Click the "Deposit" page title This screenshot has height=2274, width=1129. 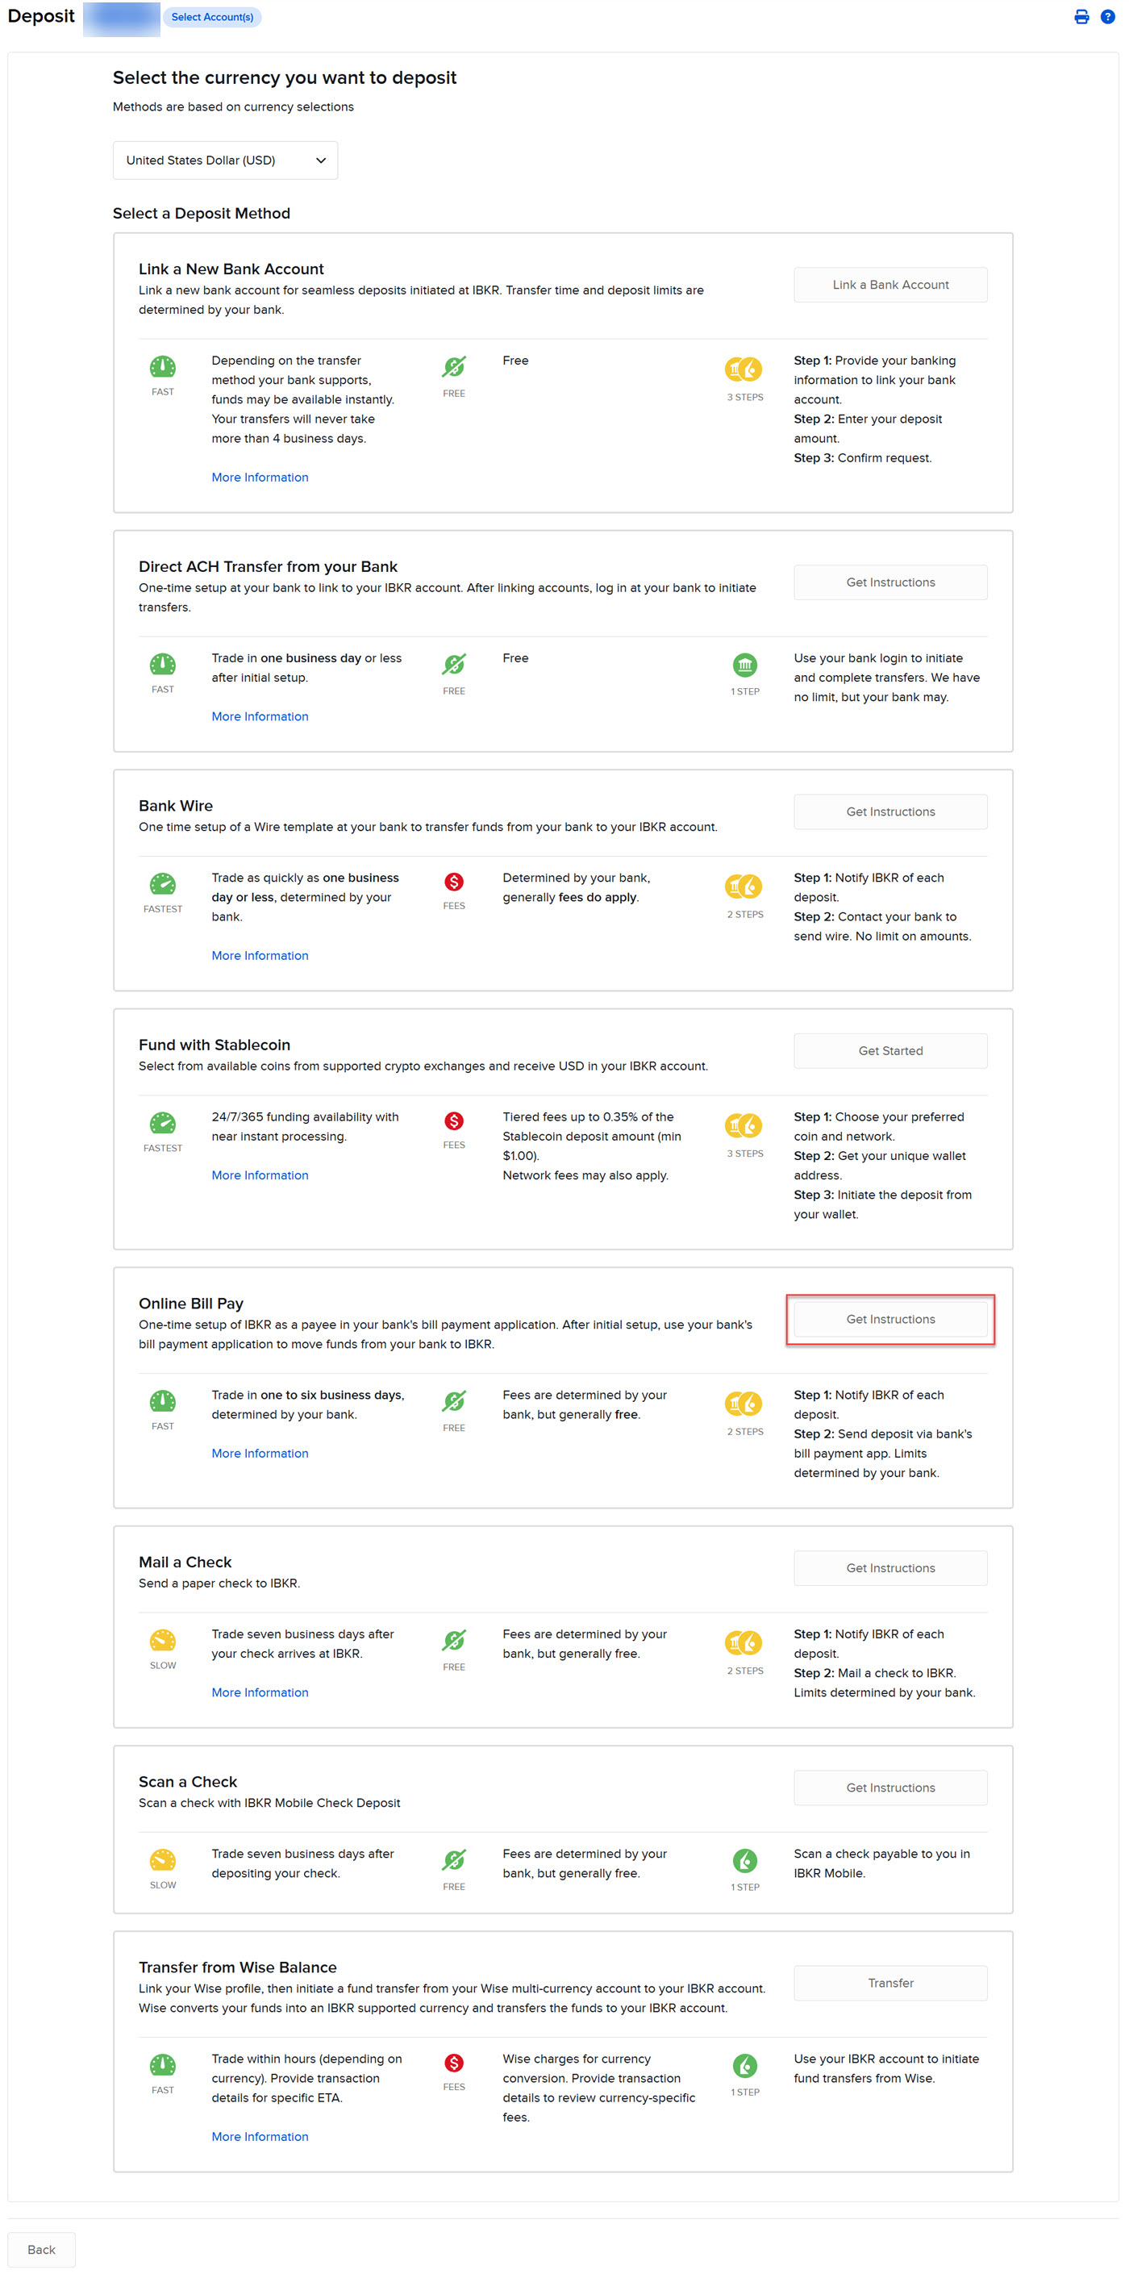coord(40,17)
